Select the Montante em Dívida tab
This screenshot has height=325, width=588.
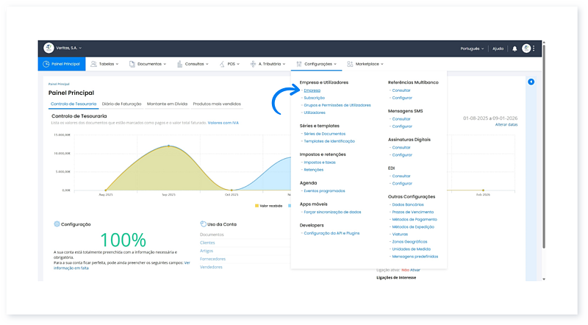coord(167,104)
